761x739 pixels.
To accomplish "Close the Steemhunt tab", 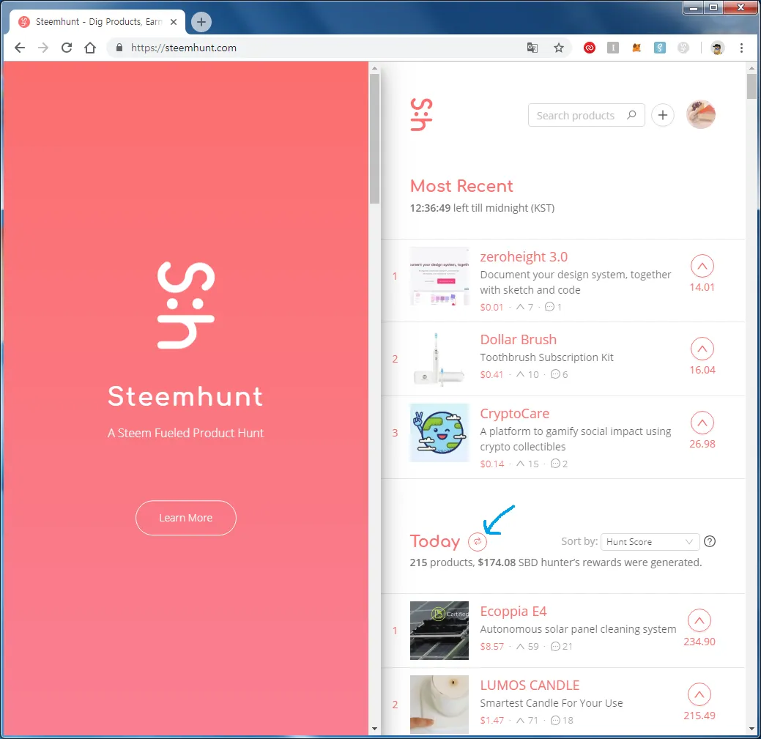I will click(174, 22).
